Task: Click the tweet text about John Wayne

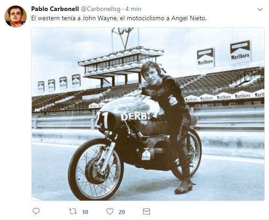Action: click(x=119, y=18)
